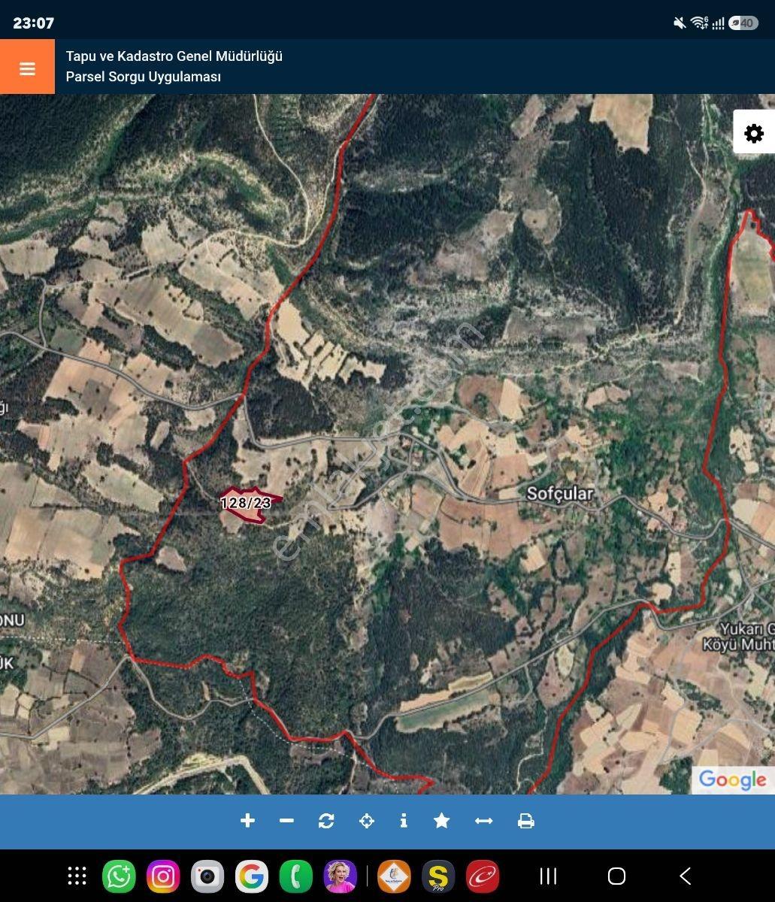
Task: Add to favorites with the star icon
Action: (442, 821)
